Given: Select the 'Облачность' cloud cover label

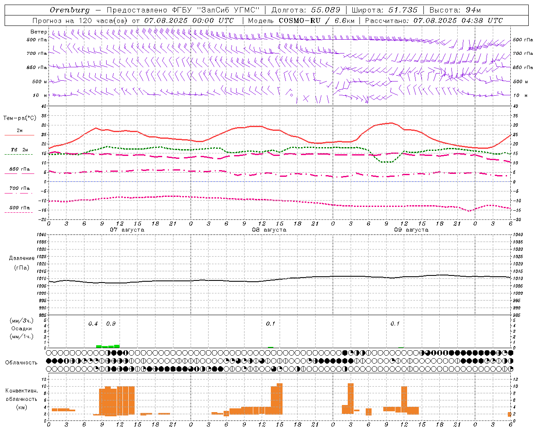Looking at the screenshot, I should click(x=21, y=363).
